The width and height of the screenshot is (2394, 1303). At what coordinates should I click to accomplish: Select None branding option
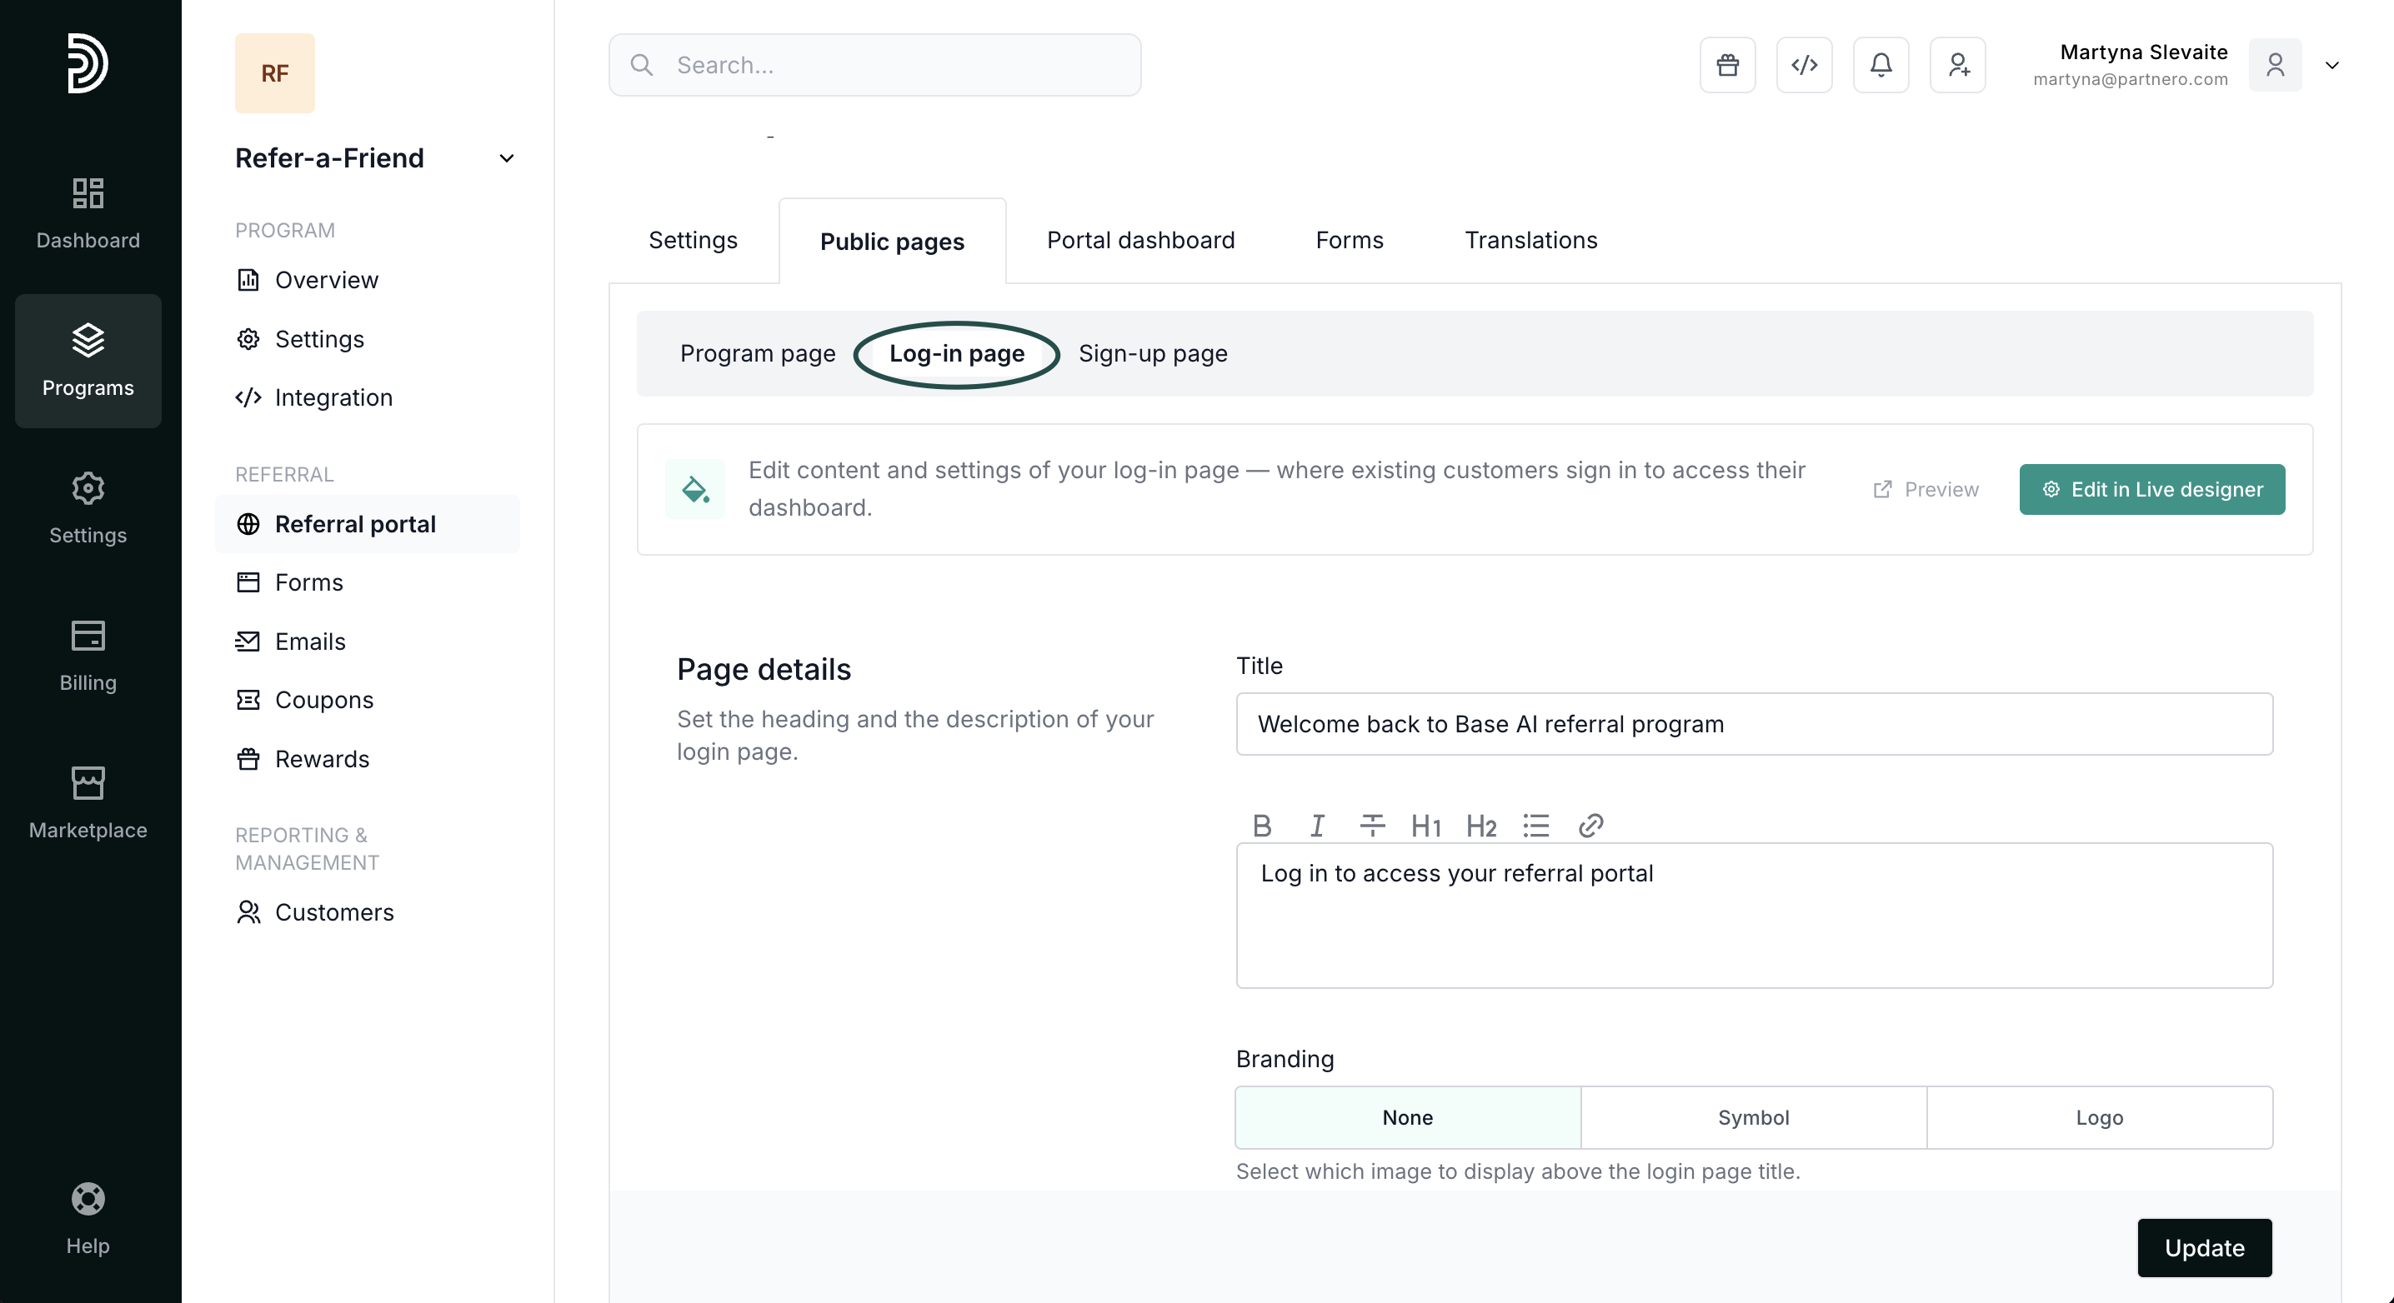1407,1117
